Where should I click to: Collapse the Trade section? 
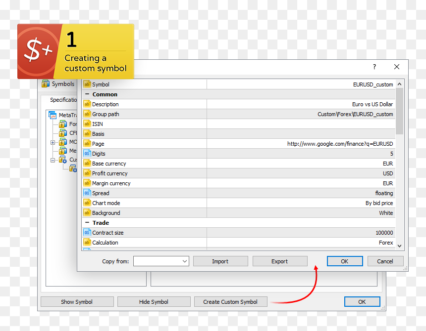coord(87,222)
